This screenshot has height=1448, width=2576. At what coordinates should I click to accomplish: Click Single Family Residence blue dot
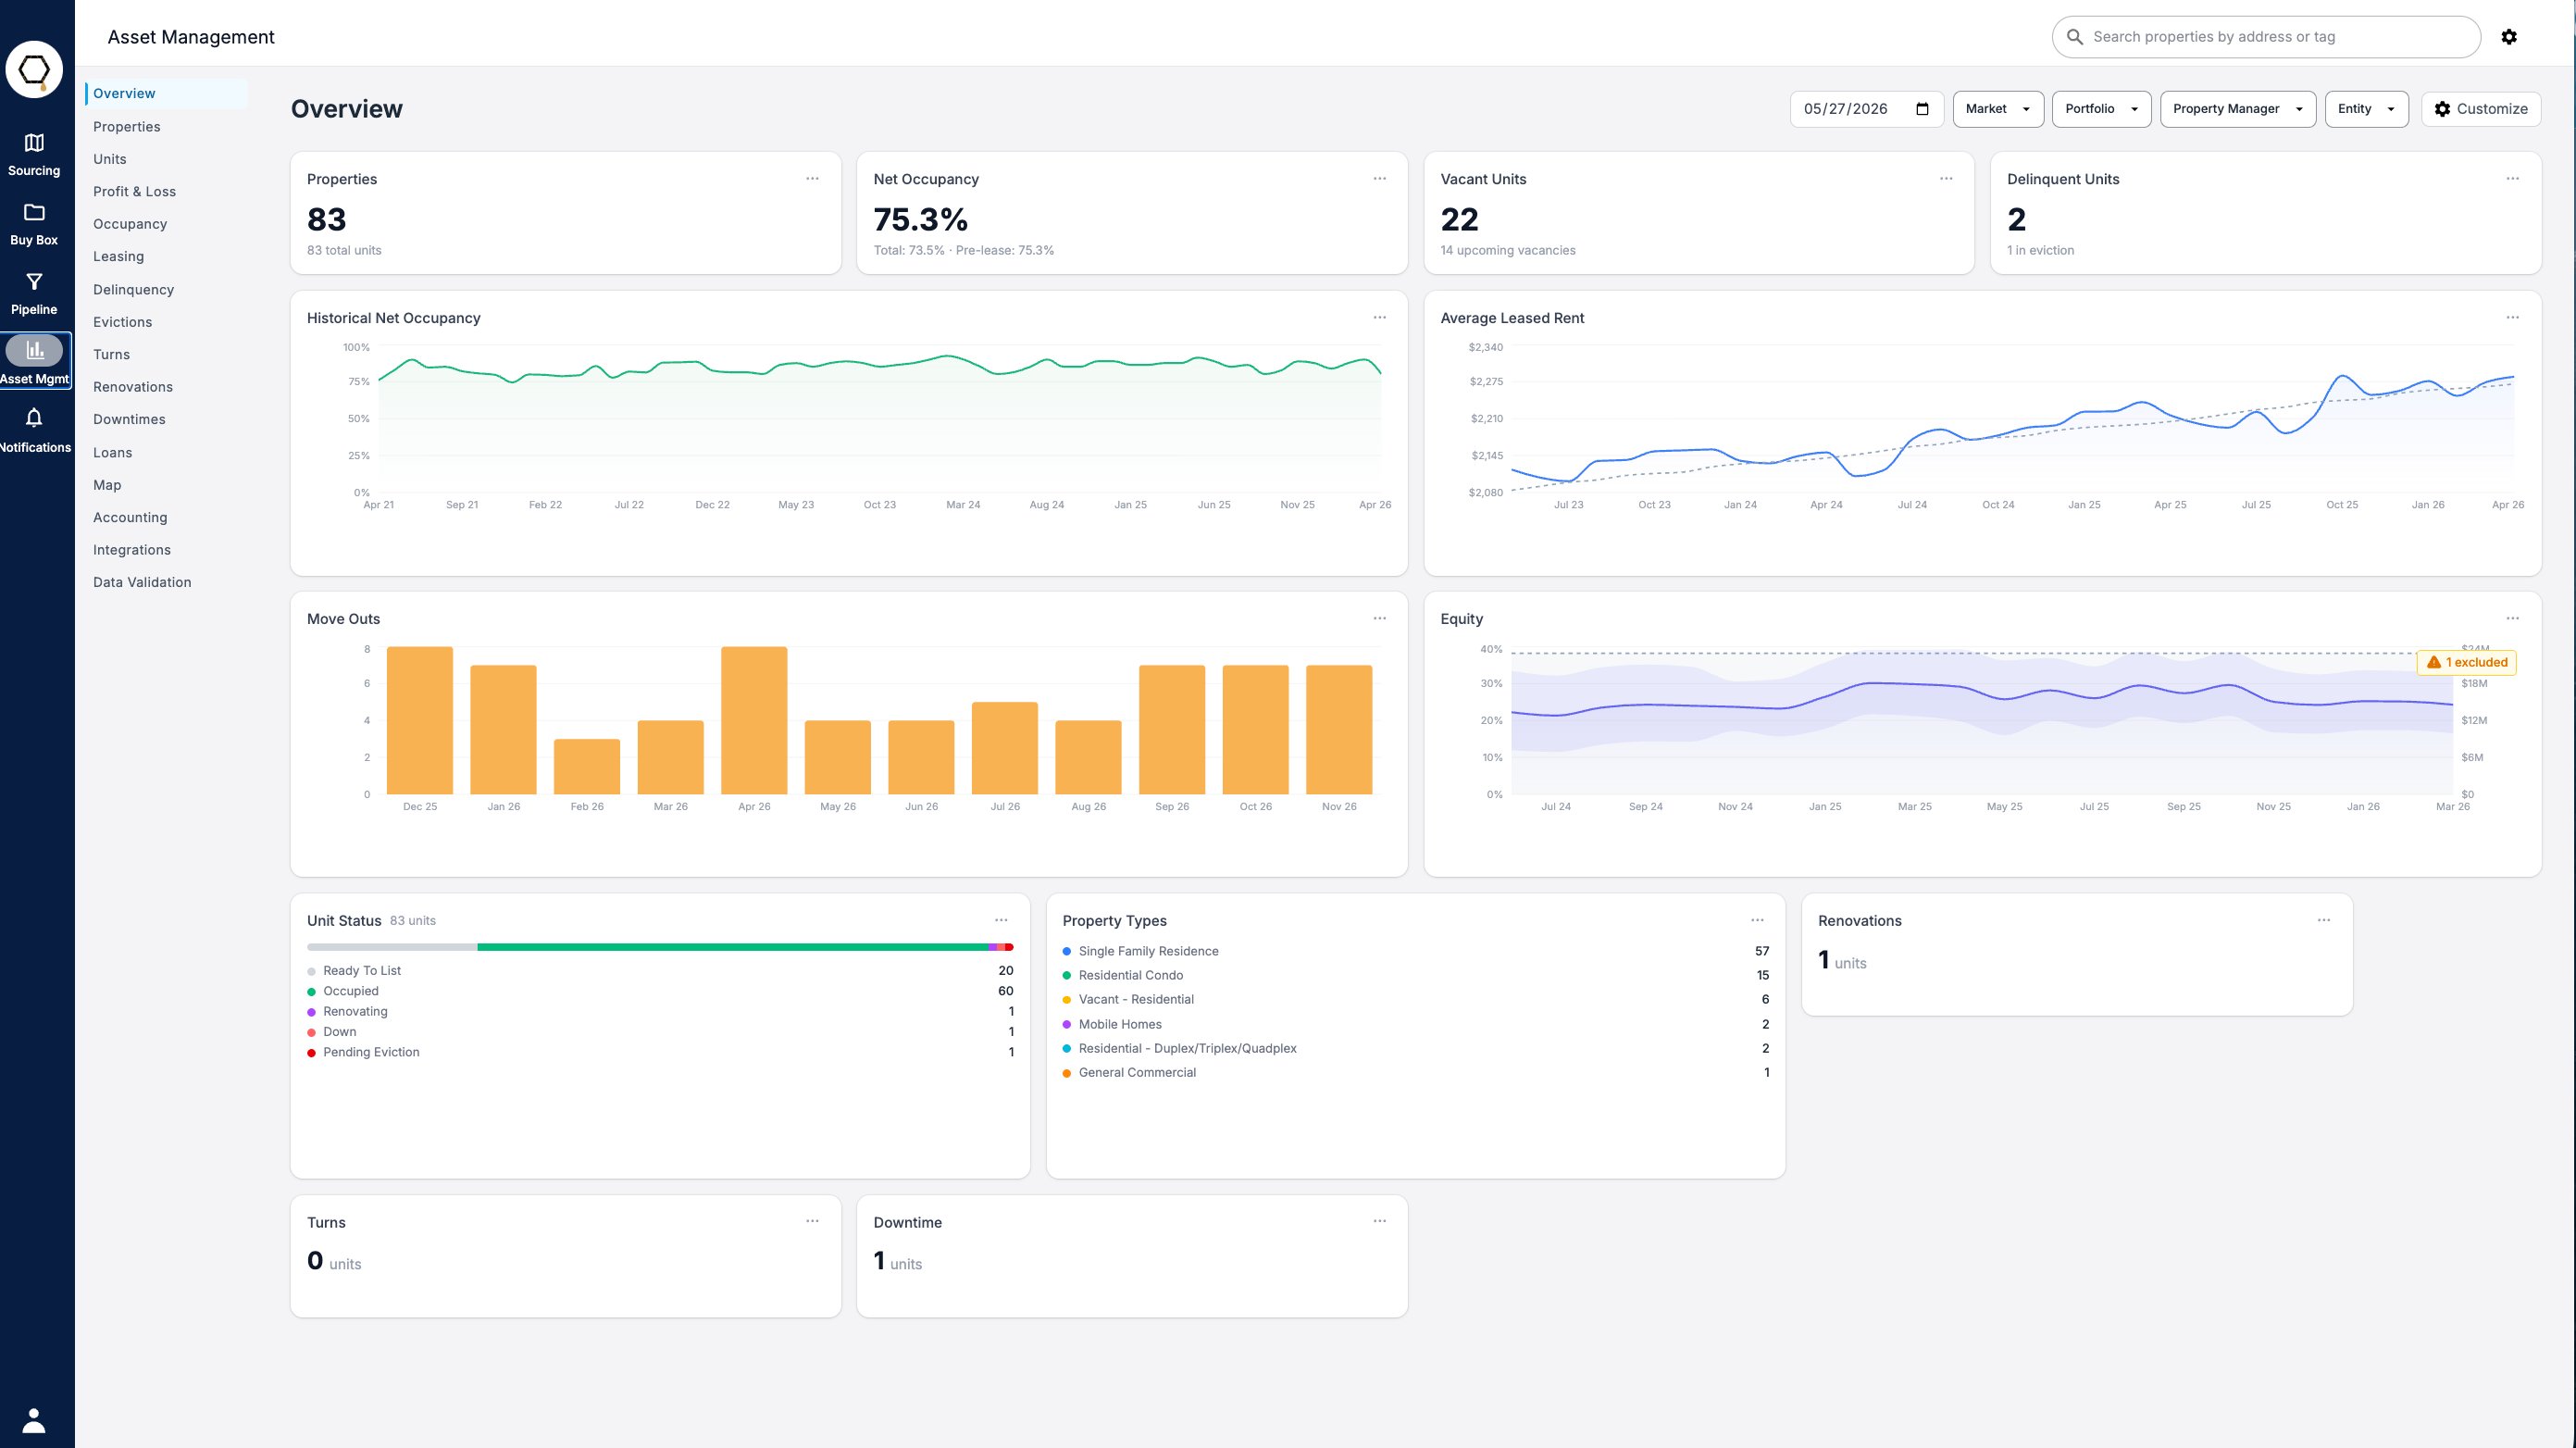(x=1067, y=951)
